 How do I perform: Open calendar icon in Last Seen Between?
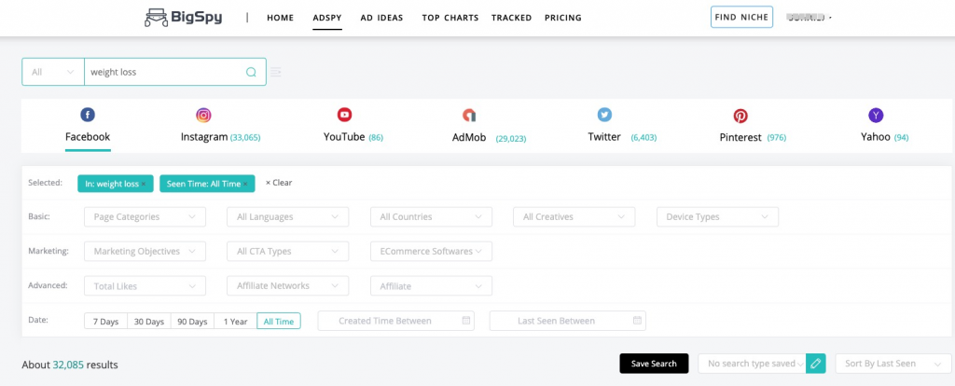pyautogui.click(x=637, y=320)
